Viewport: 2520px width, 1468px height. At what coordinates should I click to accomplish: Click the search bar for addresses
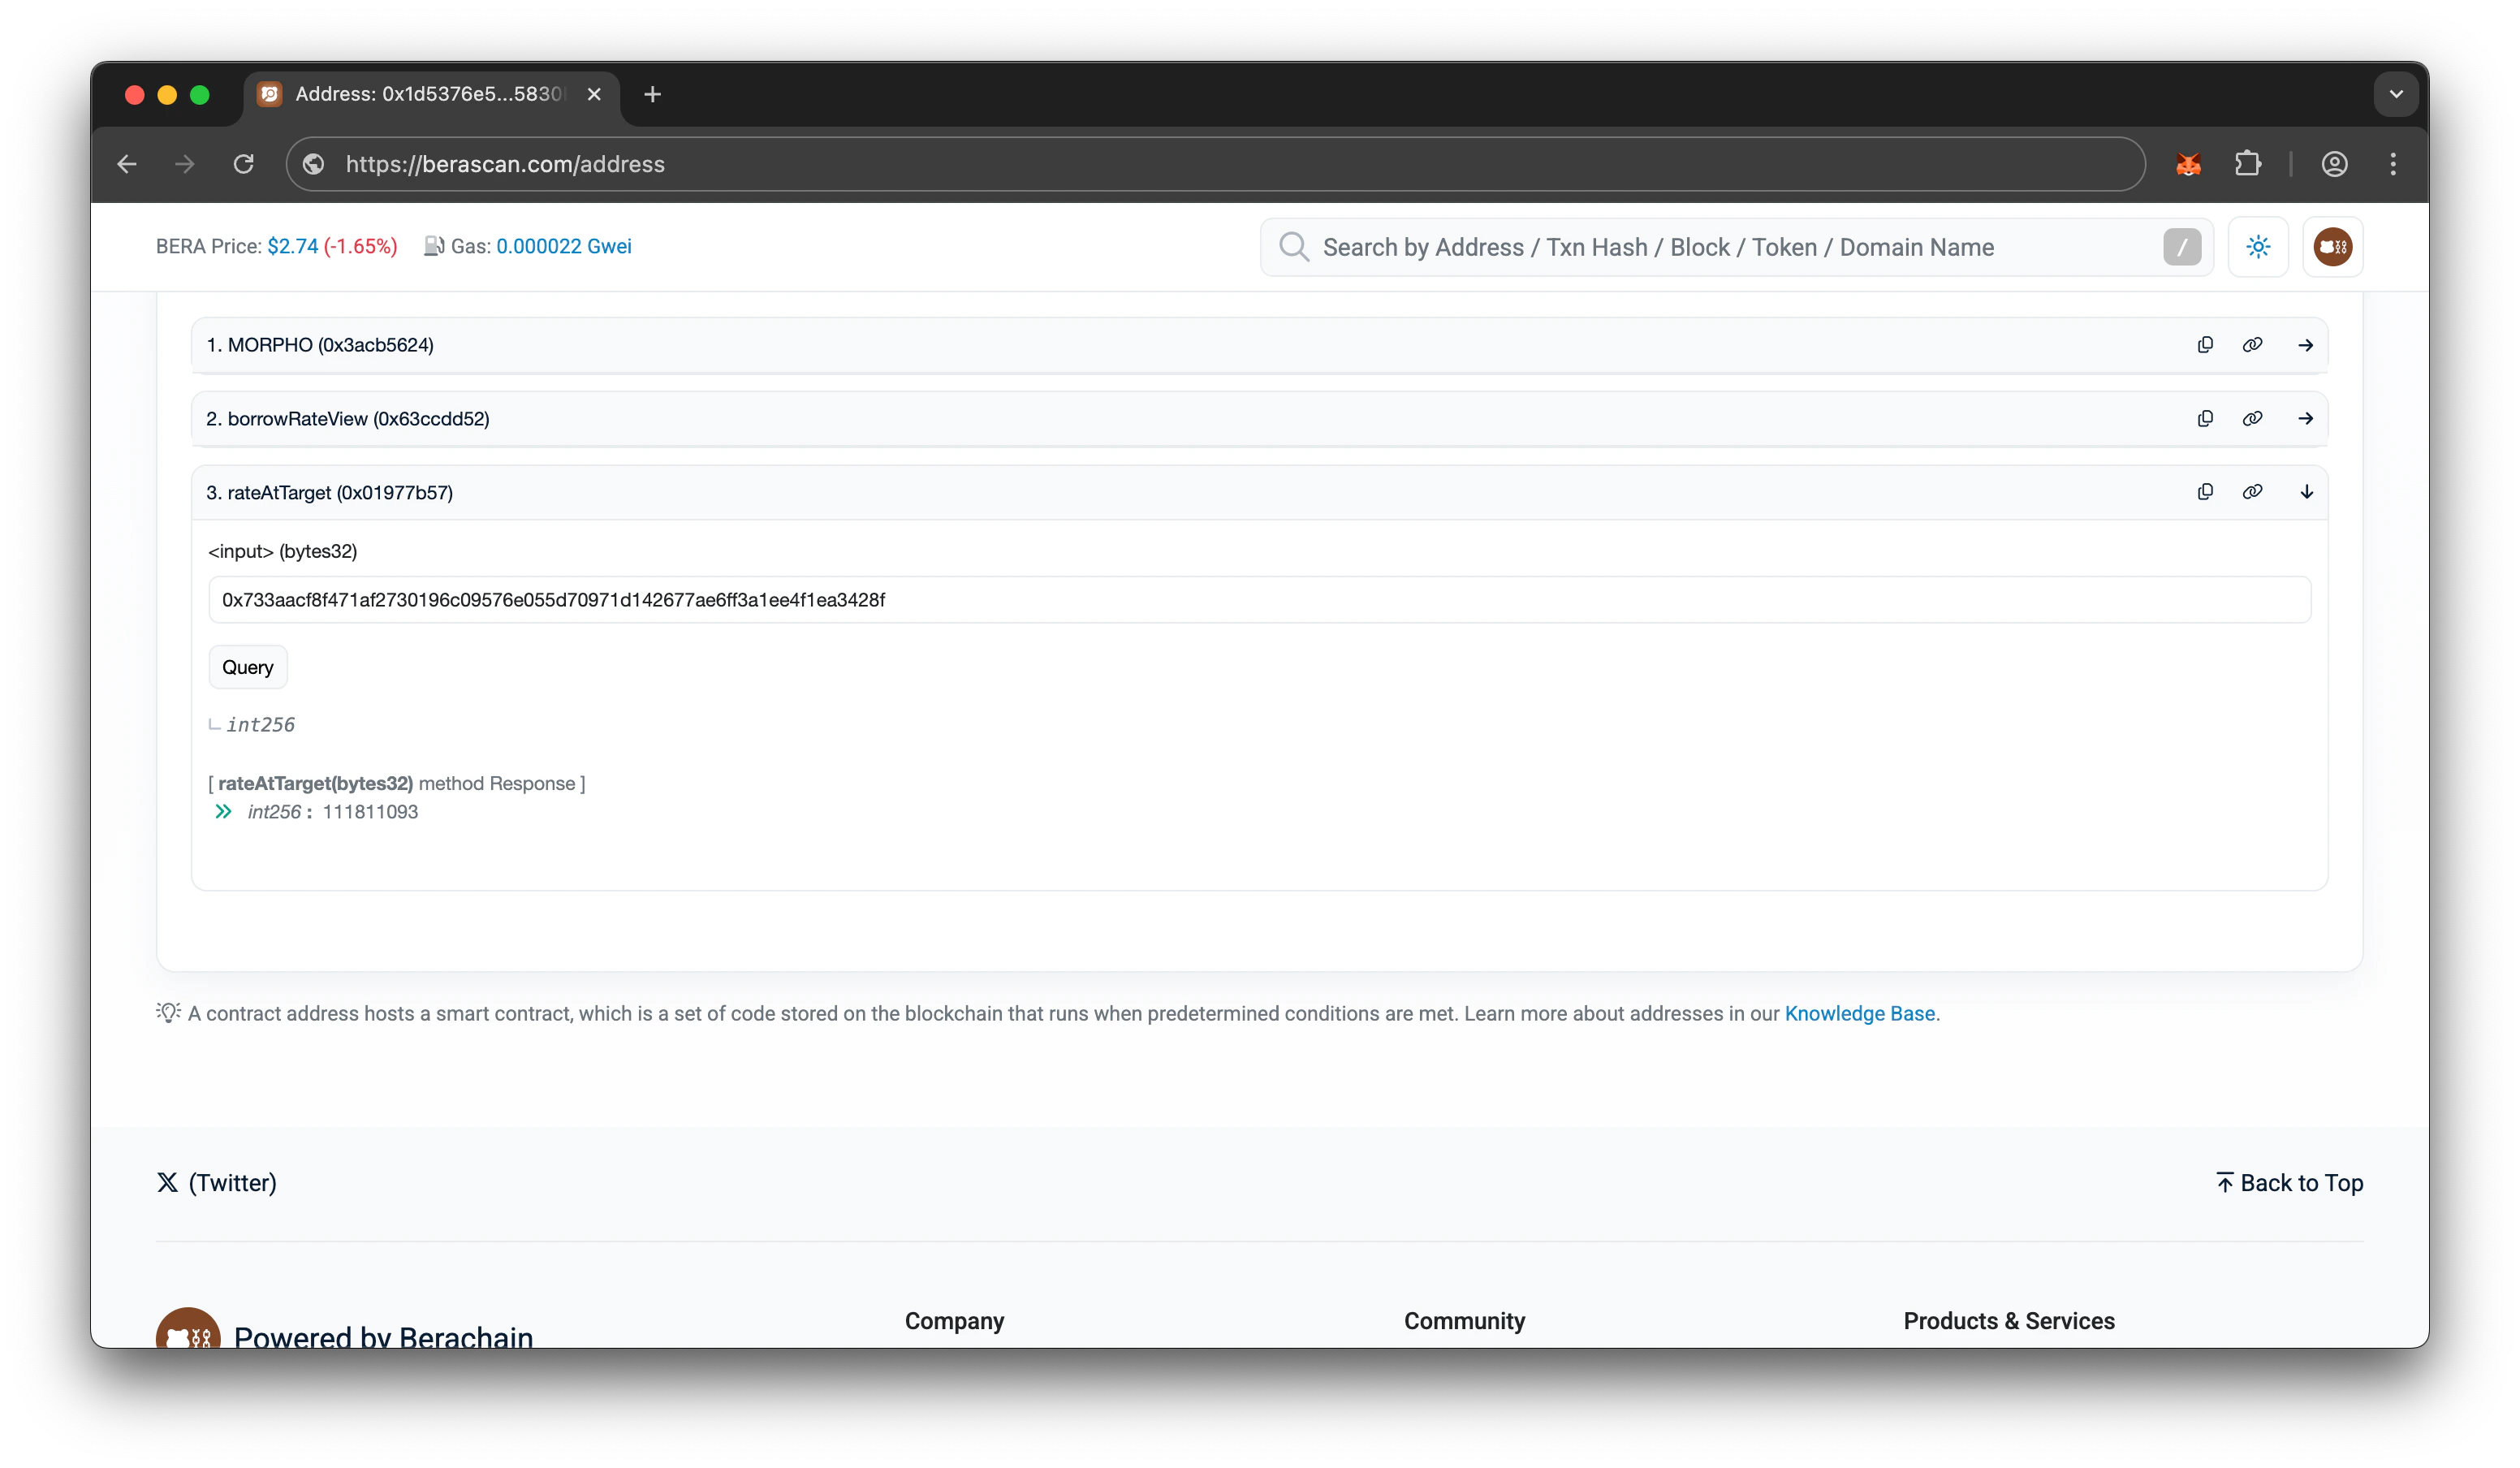[x=1736, y=247]
